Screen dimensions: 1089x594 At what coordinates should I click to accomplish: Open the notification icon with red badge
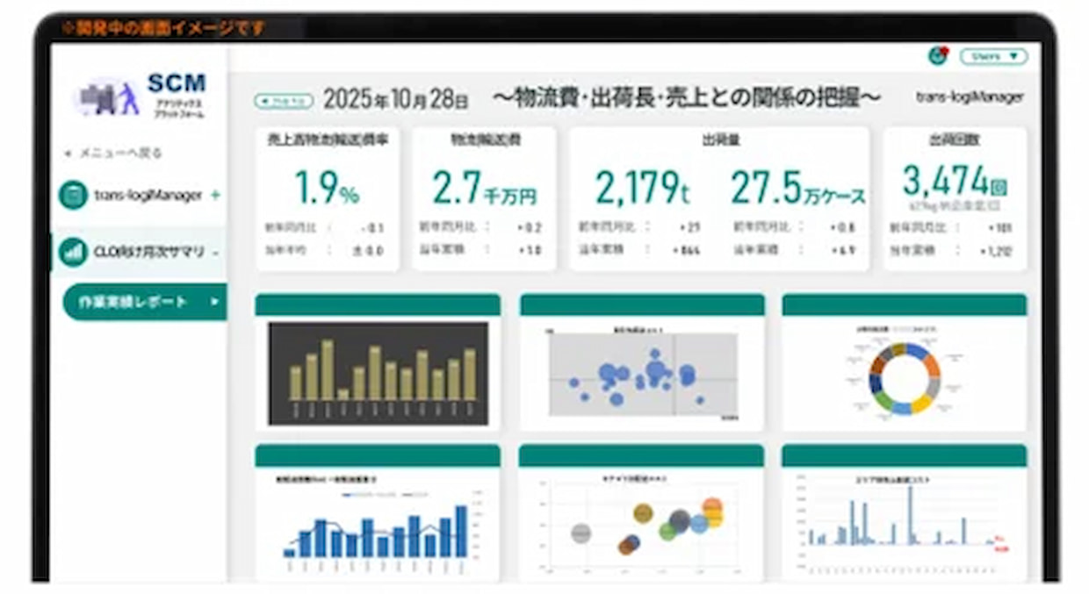coord(937,56)
